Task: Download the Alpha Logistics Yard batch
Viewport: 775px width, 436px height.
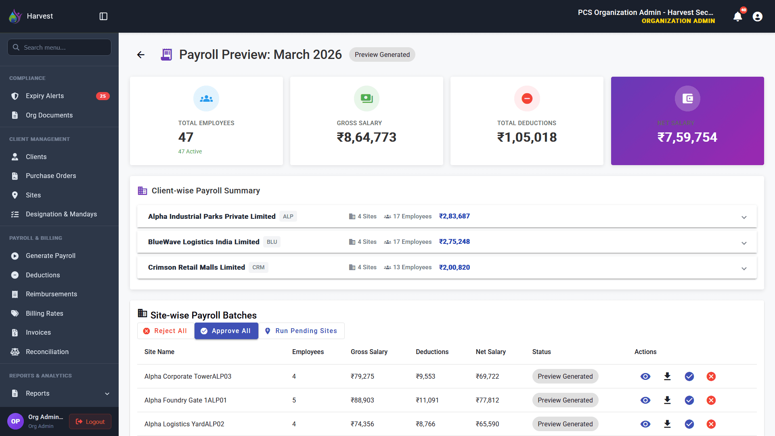Action: point(667,424)
